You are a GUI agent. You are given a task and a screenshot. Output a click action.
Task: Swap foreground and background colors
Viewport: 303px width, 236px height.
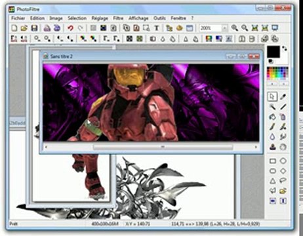click(x=285, y=49)
